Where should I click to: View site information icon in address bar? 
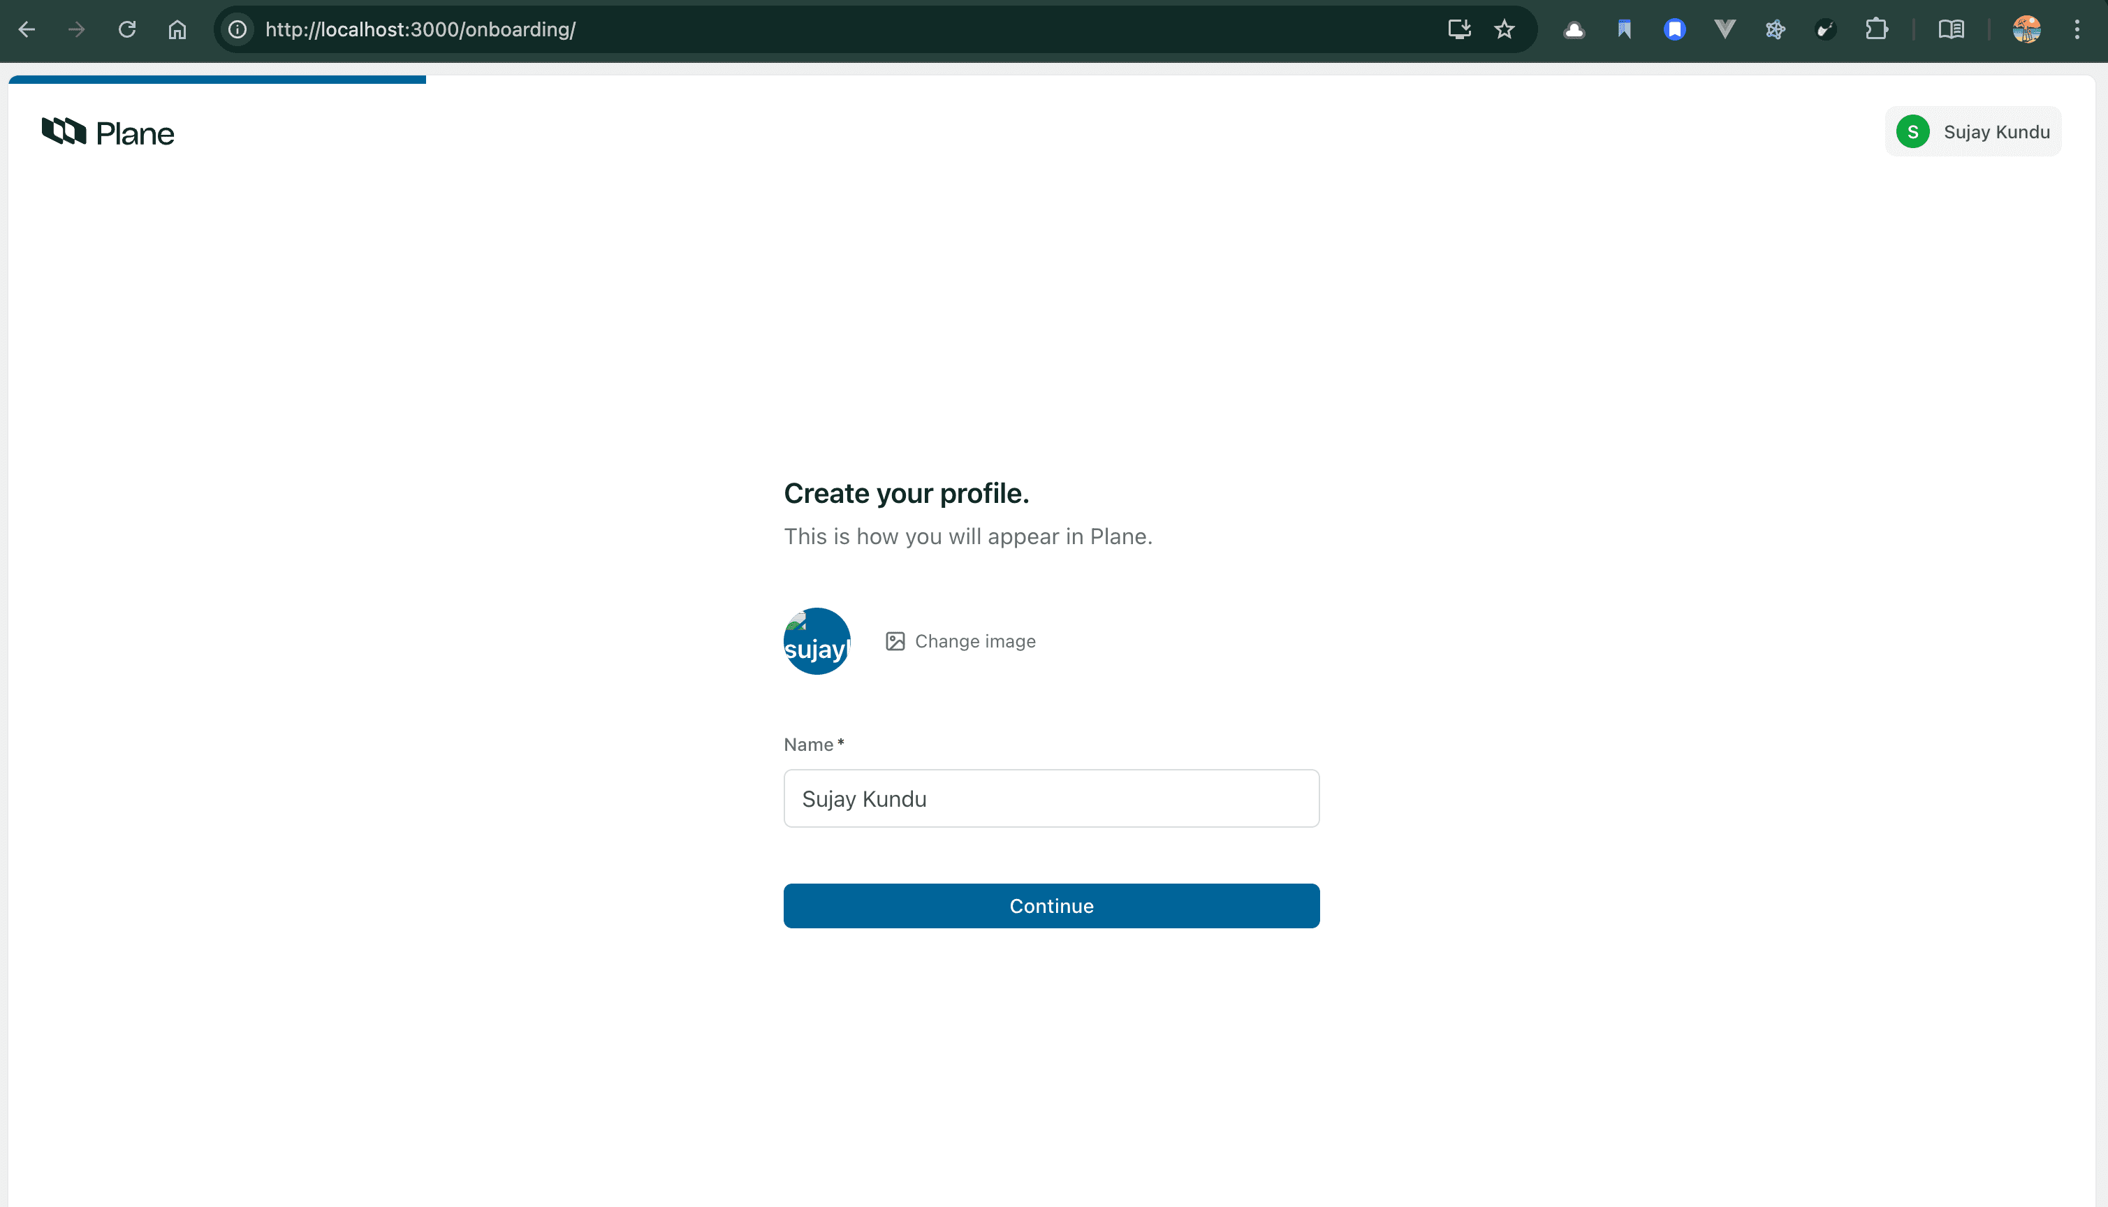click(238, 30)
